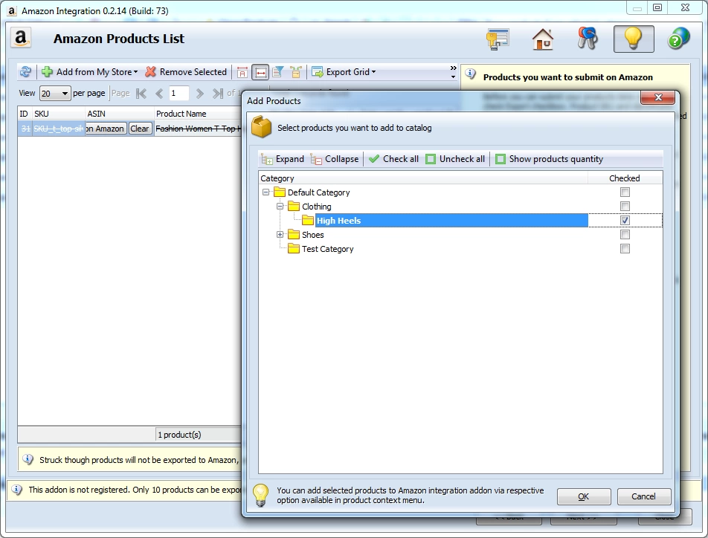Check the Shoes checkbox
Screen dimensions: 708x538
[x=625, y=235]
